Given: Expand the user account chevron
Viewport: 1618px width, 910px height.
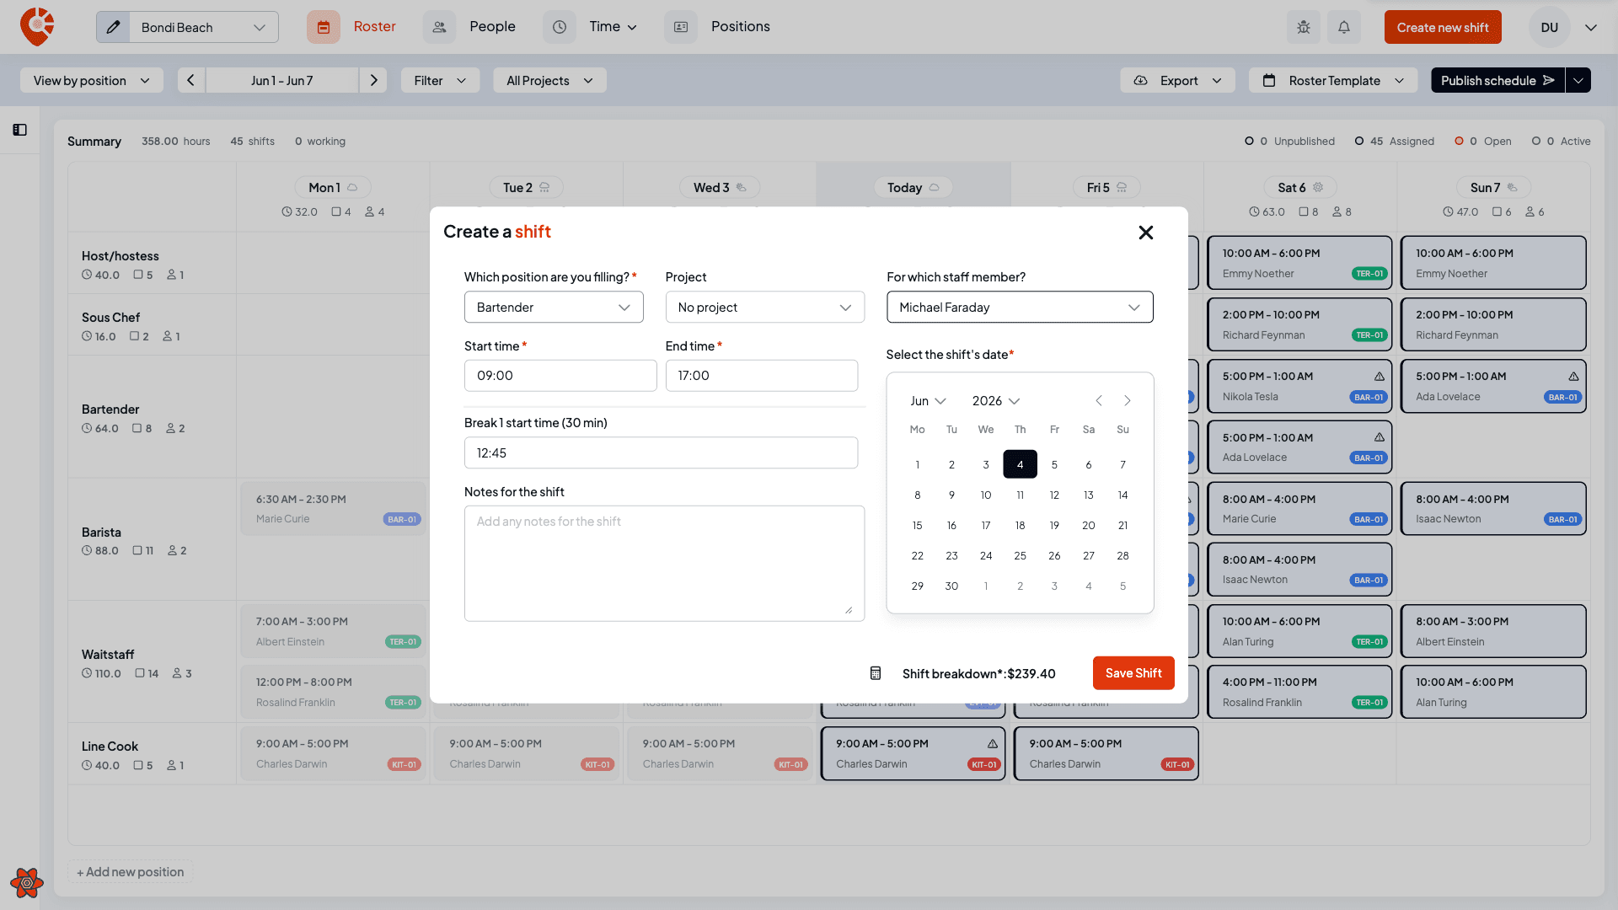Looking at the screenshot, I should tap(1591, 27).
